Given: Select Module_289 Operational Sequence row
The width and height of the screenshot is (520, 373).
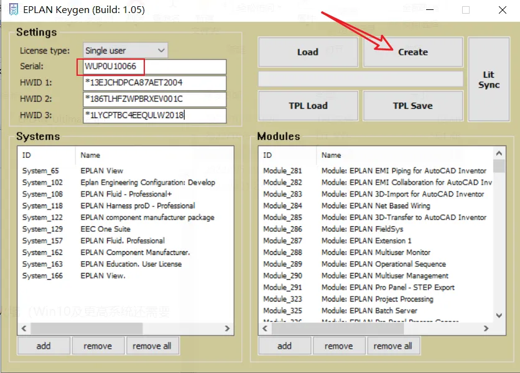Looking at the screenshot, I should tap(376, 264).
